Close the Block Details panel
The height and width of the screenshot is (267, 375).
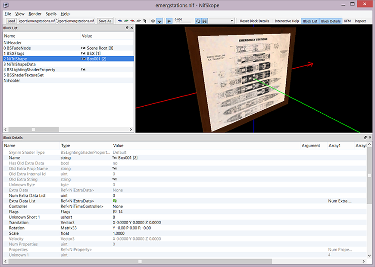370,137
